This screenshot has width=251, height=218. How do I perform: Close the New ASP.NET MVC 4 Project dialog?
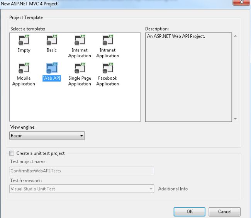point(242,2)
